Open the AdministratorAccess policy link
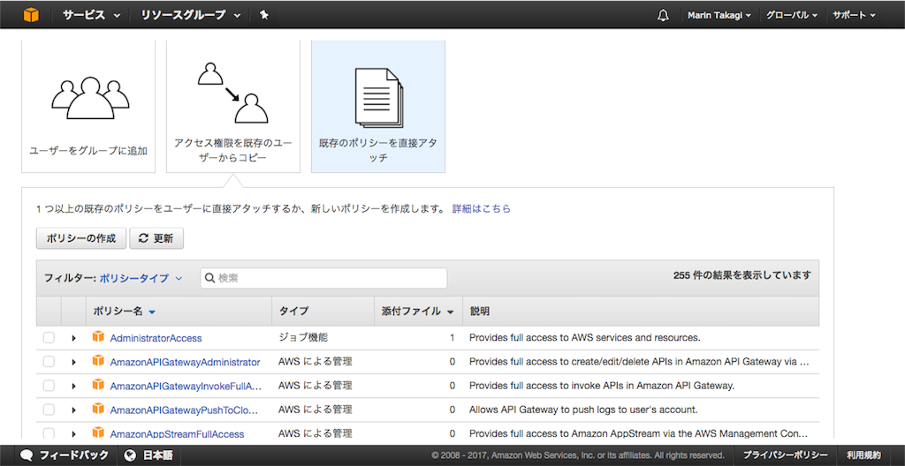 click(156, 338)
